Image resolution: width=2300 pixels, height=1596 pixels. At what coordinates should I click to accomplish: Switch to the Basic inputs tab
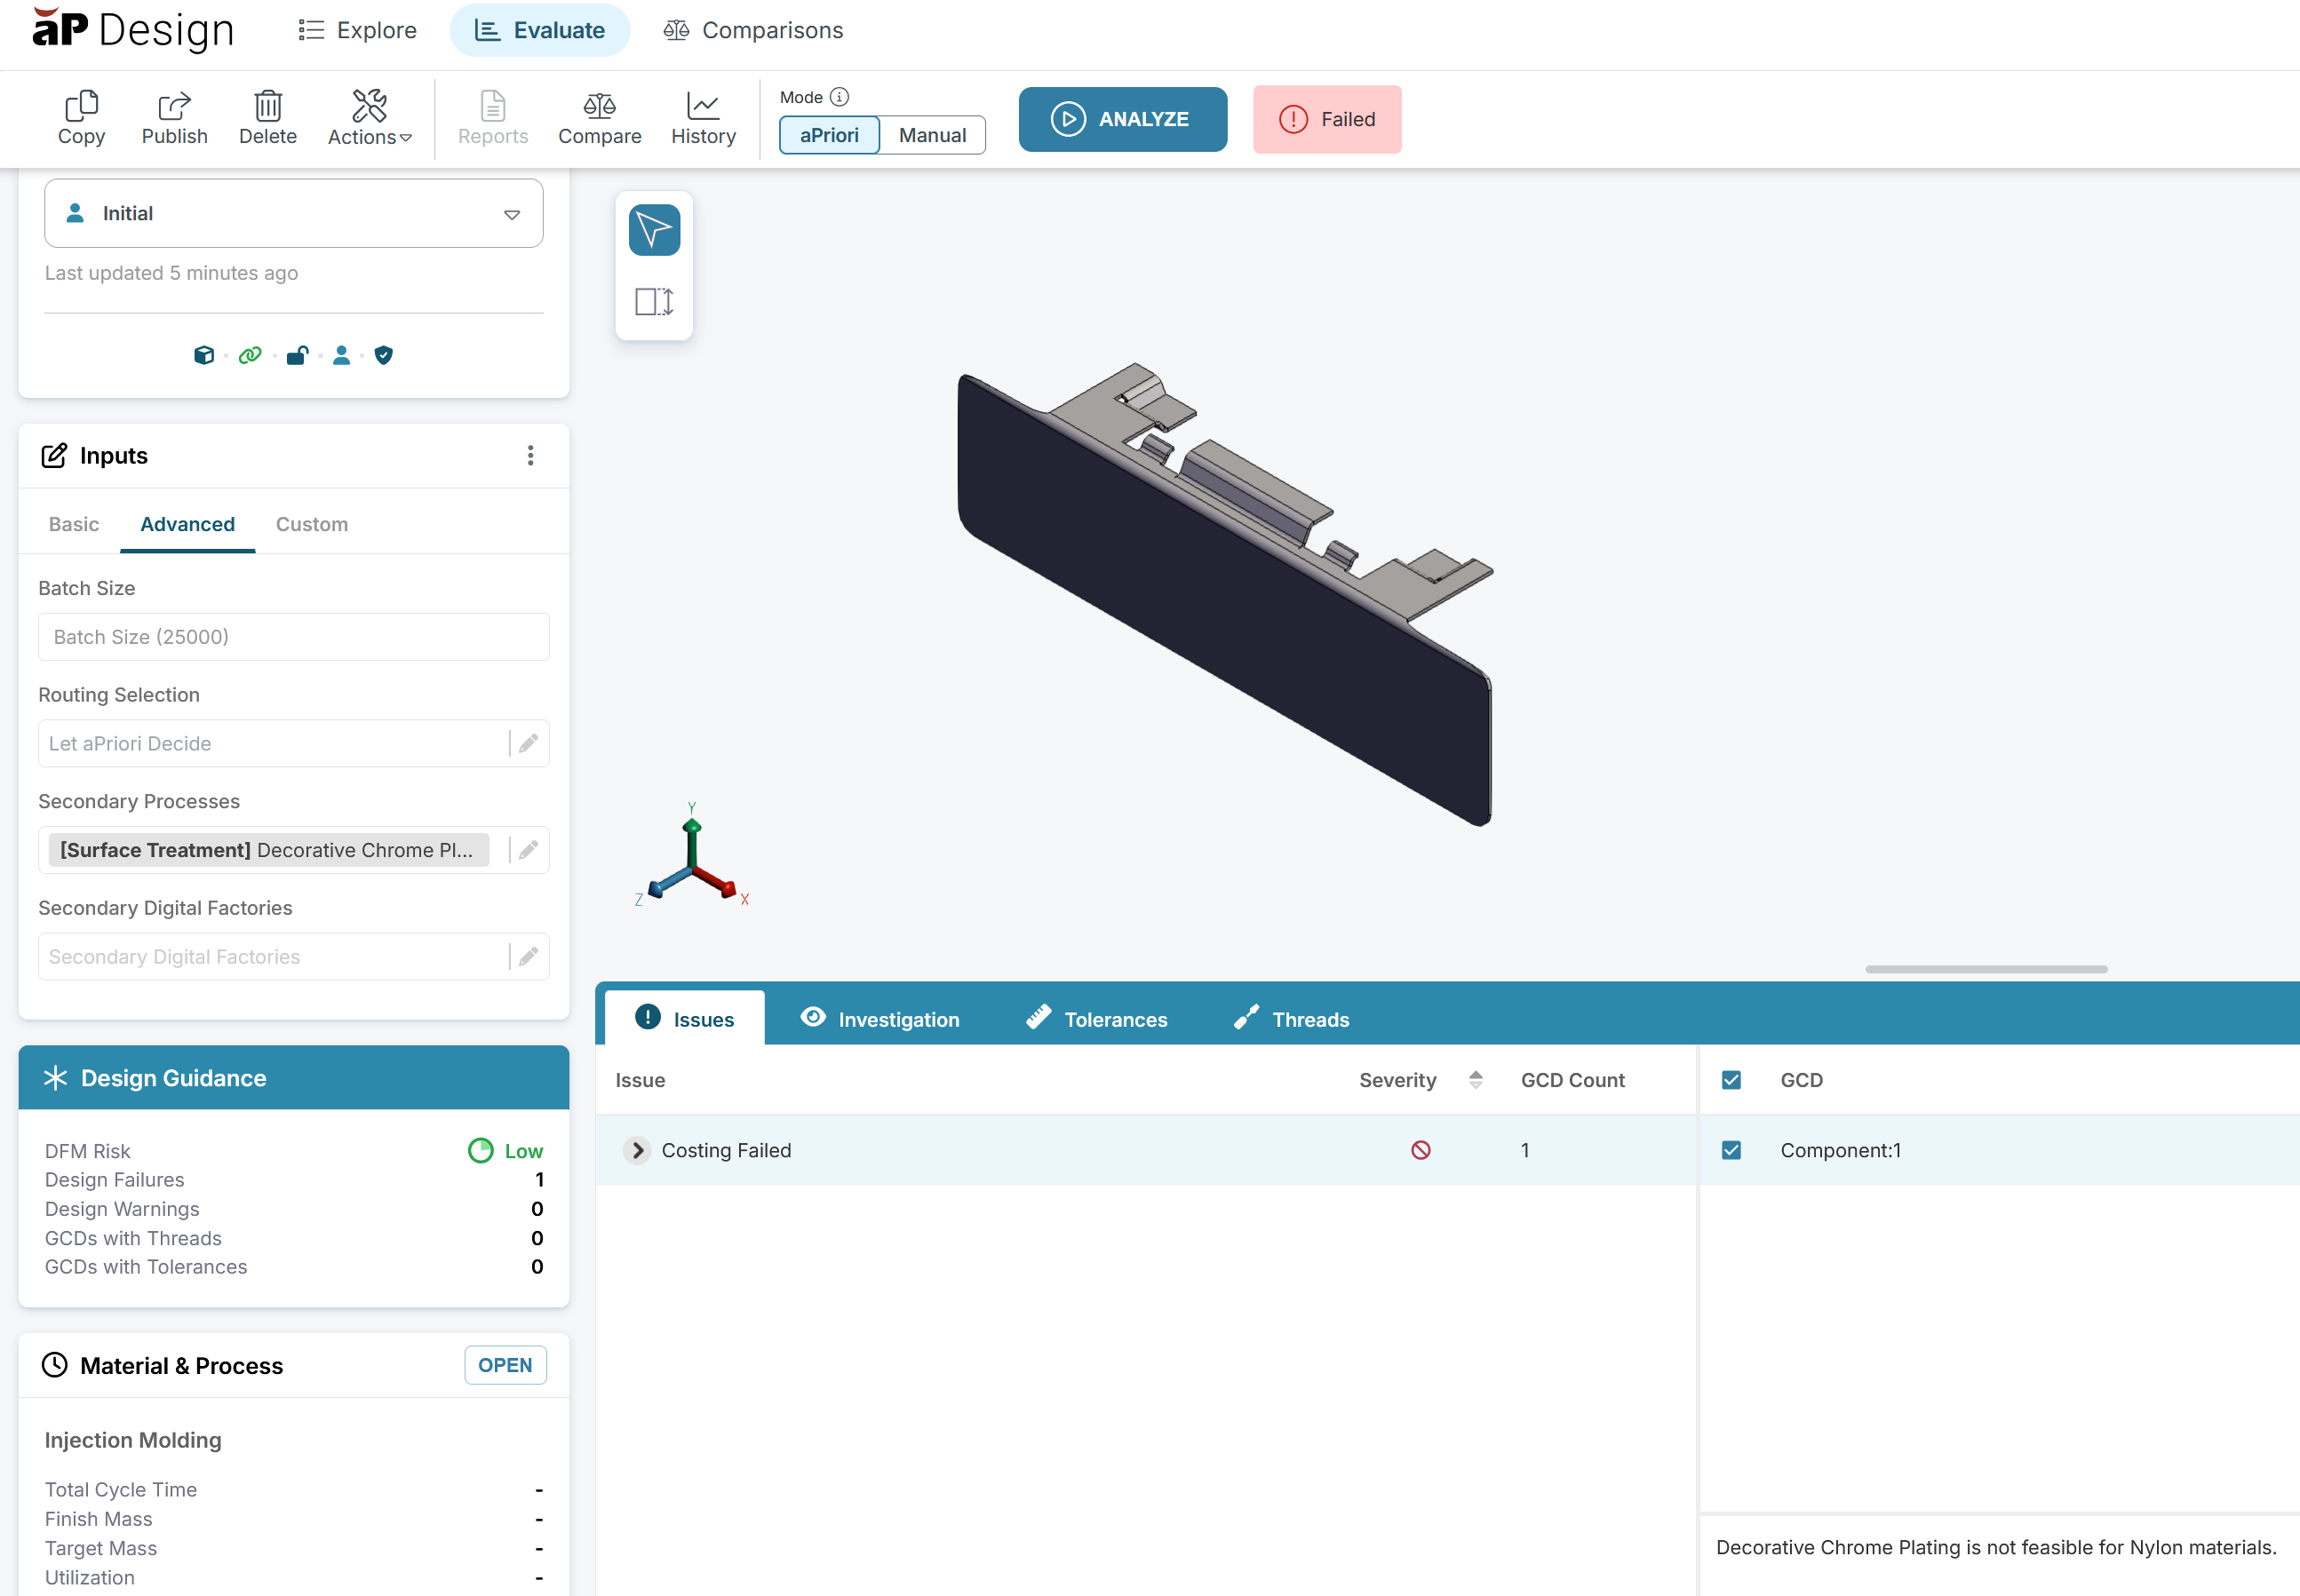coord(74,524)
